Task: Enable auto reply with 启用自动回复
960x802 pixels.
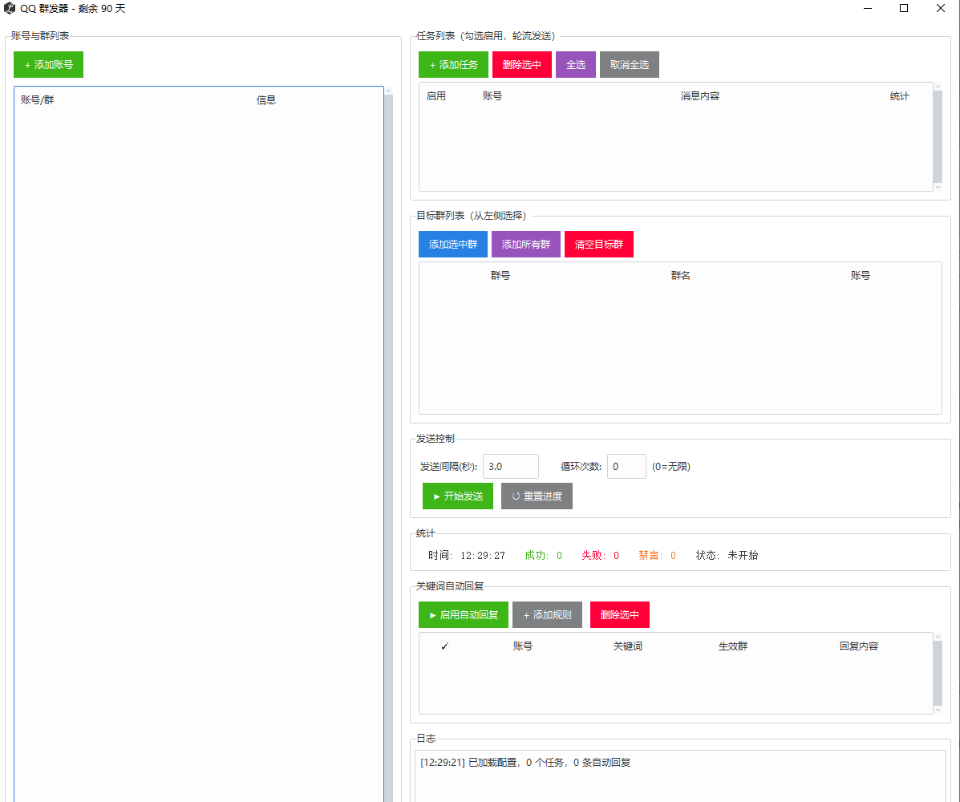Action: (x=463, y=615)
